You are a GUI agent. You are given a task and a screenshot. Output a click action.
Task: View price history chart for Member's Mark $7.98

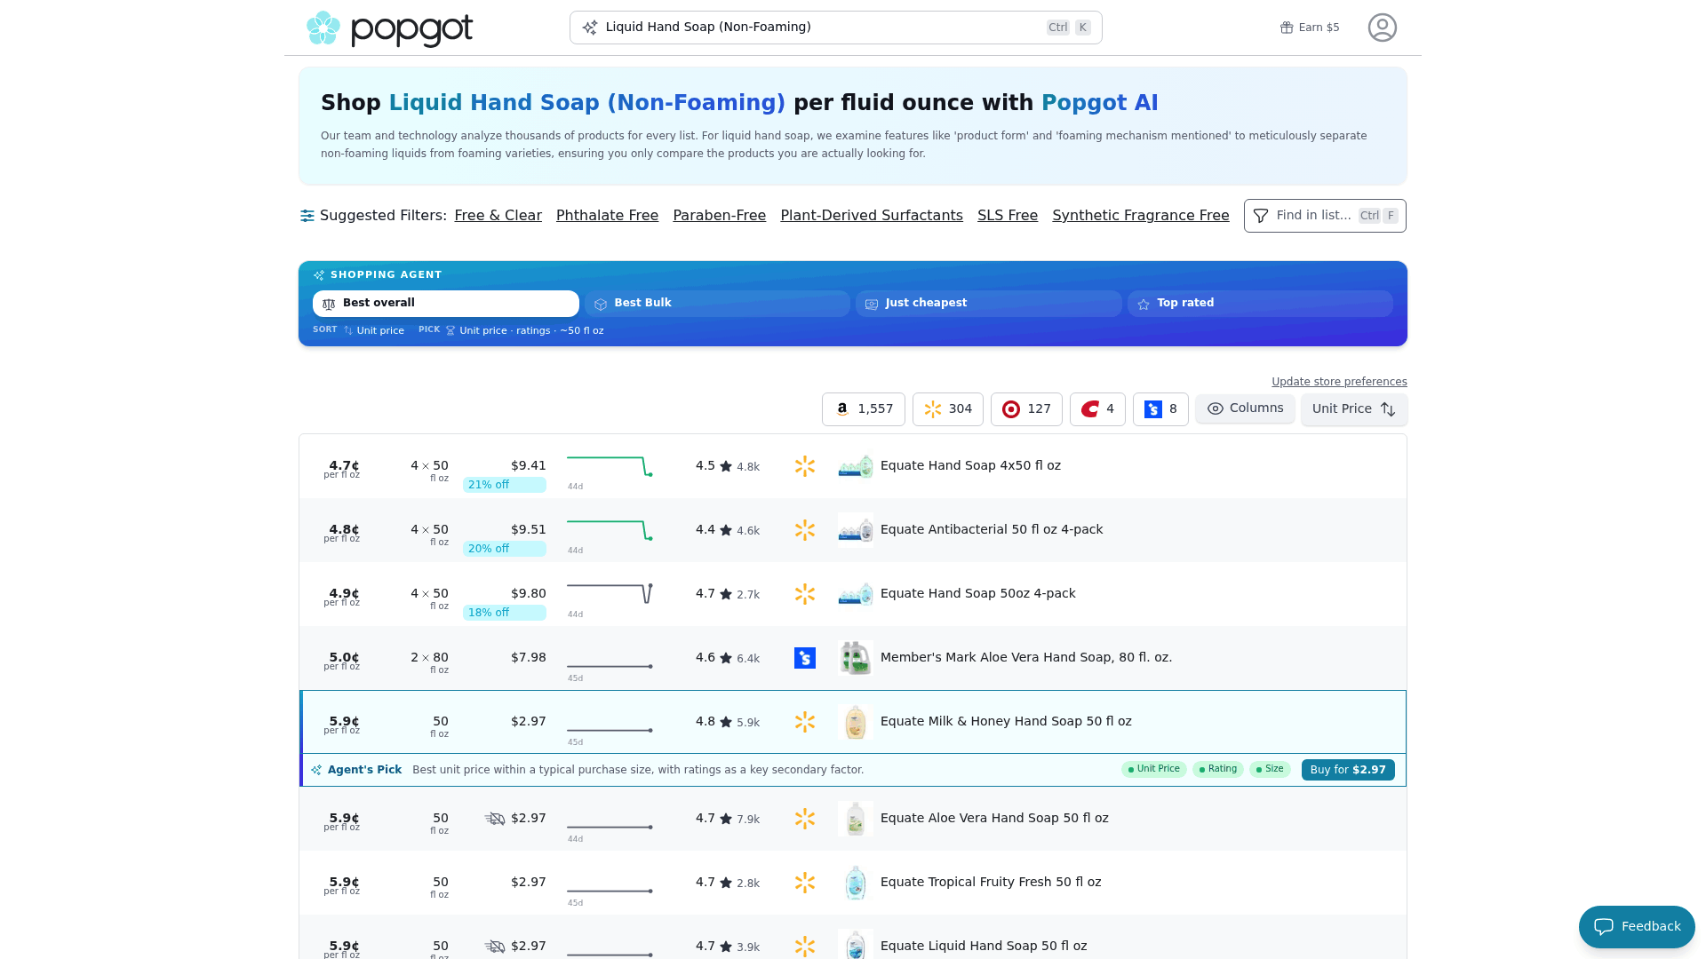pos(610,665)
